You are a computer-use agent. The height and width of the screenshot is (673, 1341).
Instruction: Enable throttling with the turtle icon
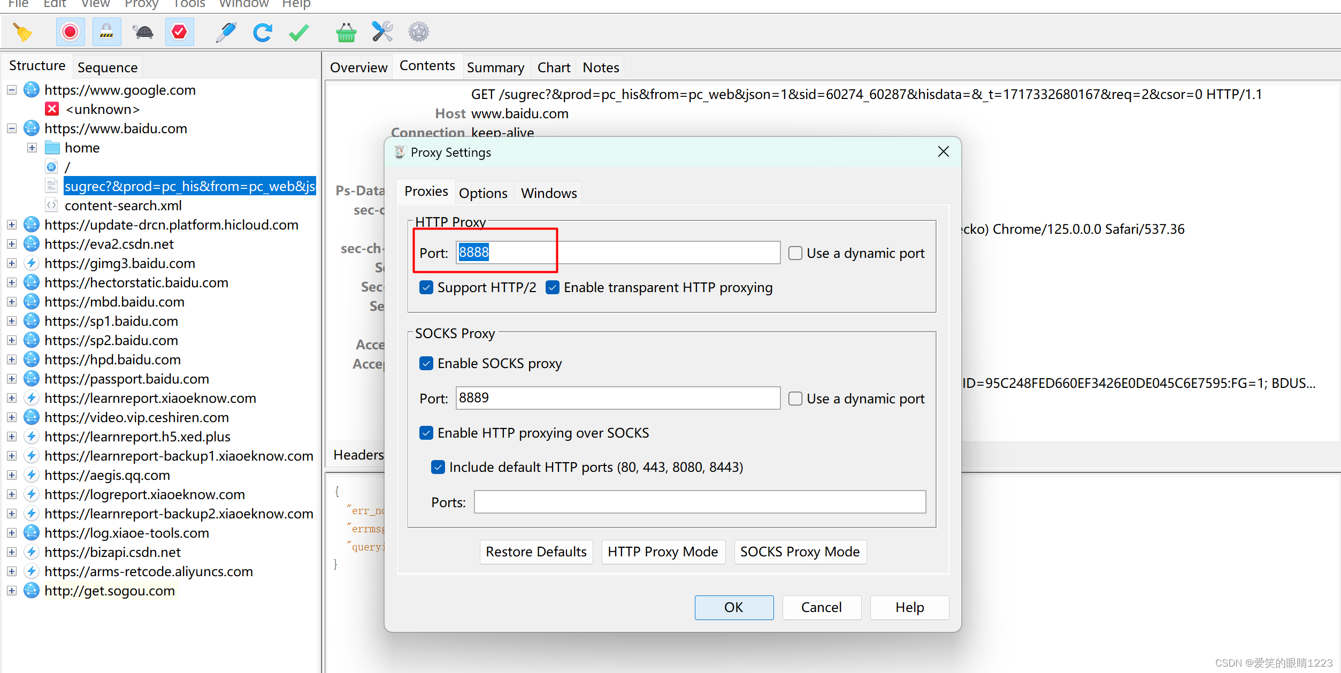pyautogui.click(x=143, y=32)
